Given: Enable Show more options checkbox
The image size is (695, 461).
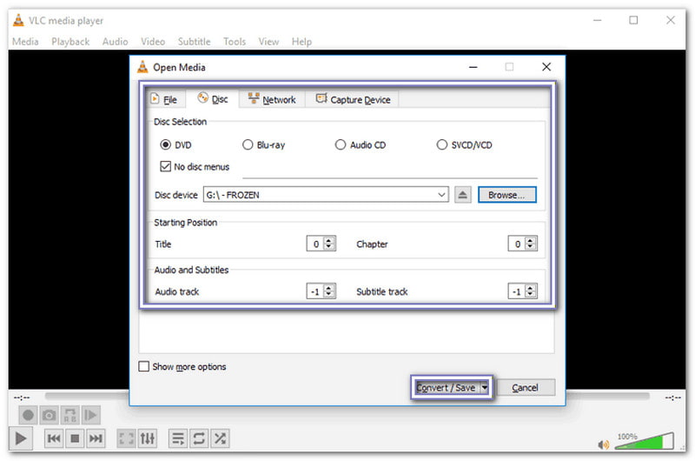Looking at the screenshot, I should (x=144, y=367).
